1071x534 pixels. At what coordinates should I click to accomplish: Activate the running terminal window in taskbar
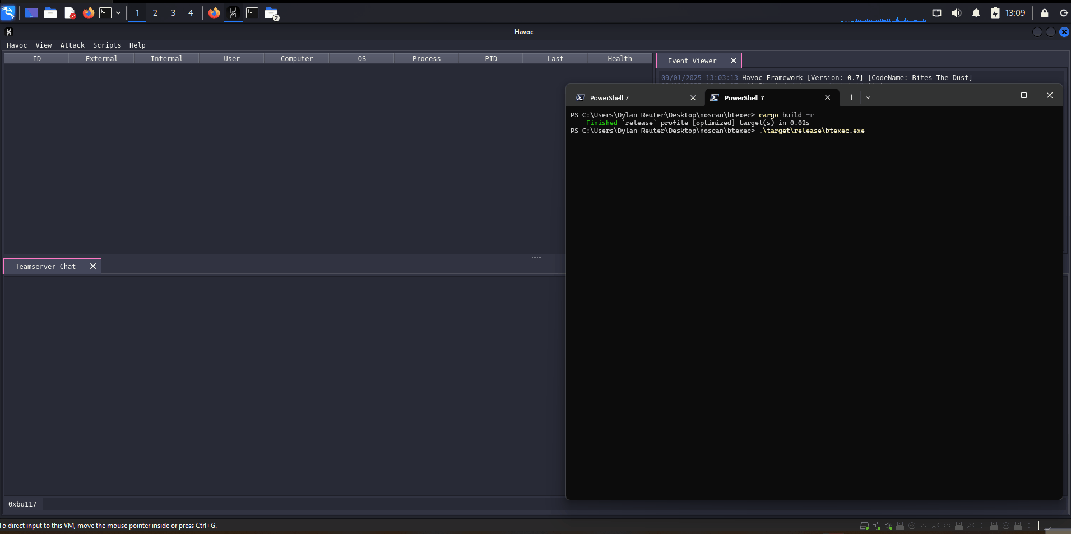coord(252,13)
